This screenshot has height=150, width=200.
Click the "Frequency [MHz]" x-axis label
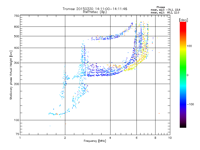pos(95,141)
